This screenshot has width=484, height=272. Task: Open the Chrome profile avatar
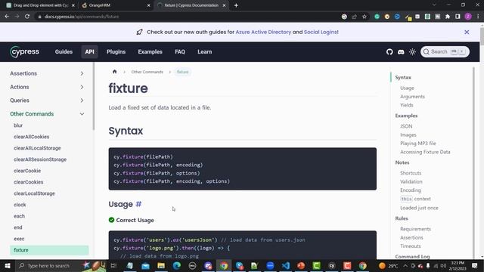pyautogui.click(x=468, y=17)
